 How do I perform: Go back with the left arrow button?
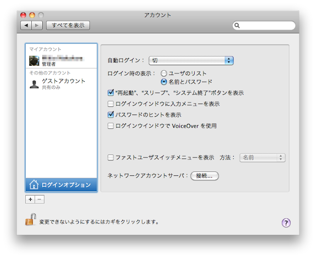[x=26, y=25]
